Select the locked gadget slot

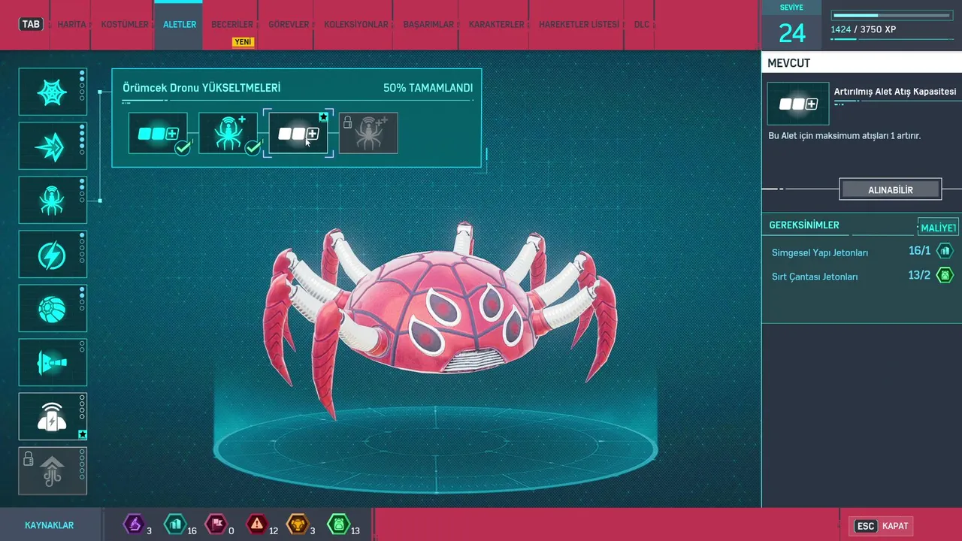[53, 470]
